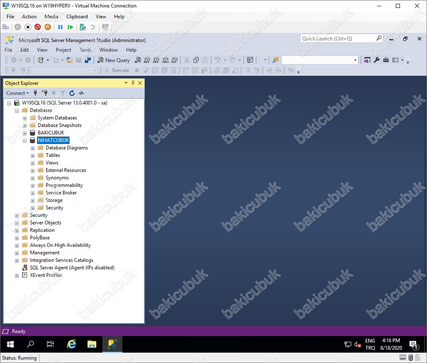Click the Copy icon in SSMS toolbar
Screen dimensions: 427x363
tap(196, 60)
